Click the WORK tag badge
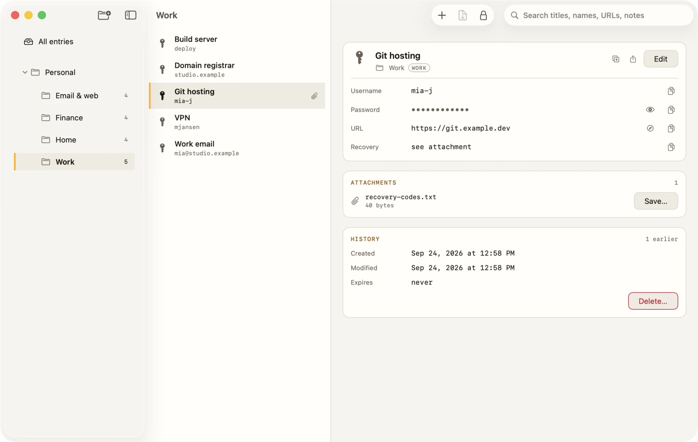698x442 pixels. point(419,68)
